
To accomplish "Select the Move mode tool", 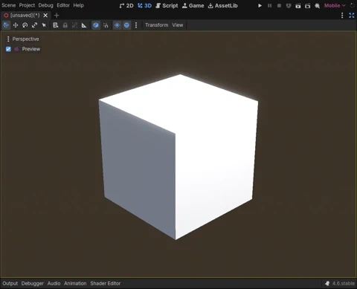I will click(x=16, y=25).
